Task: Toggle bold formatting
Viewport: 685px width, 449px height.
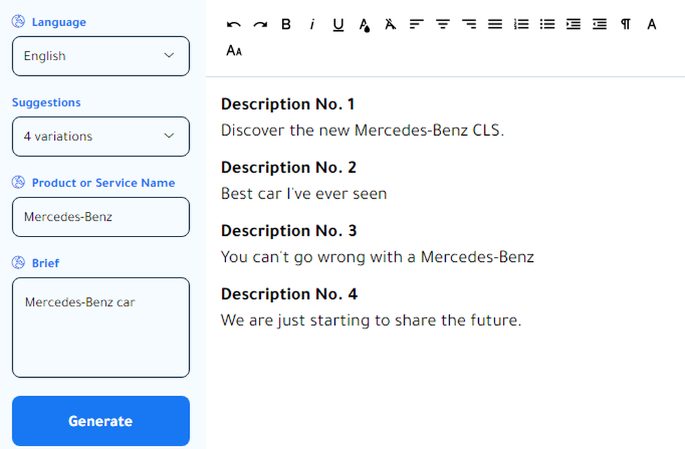Action: tap(286, 25)
